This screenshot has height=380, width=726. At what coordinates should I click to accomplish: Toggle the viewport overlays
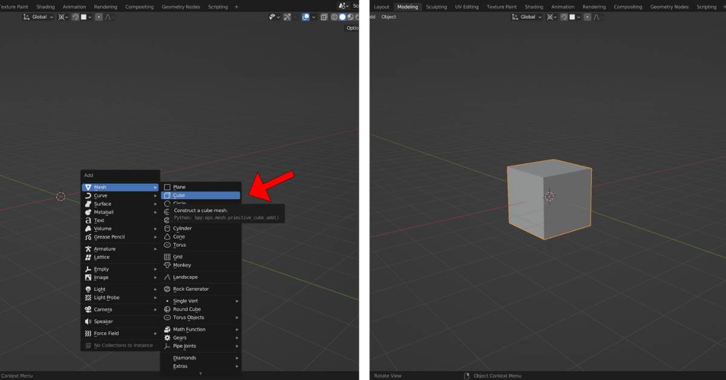click(x=306, y=17)
